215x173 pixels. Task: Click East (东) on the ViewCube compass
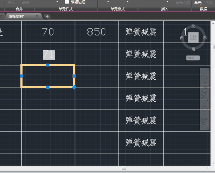tap(205, 38)
